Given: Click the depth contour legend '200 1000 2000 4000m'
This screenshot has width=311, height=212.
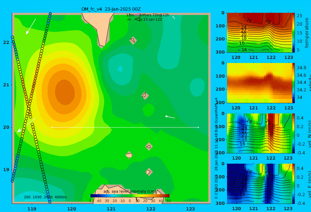Looking at the screenshot, I should pos(45,197).
